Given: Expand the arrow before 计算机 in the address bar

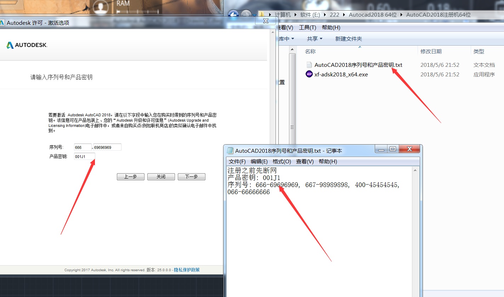Looking at the screenshot, I should coord(271,15).
